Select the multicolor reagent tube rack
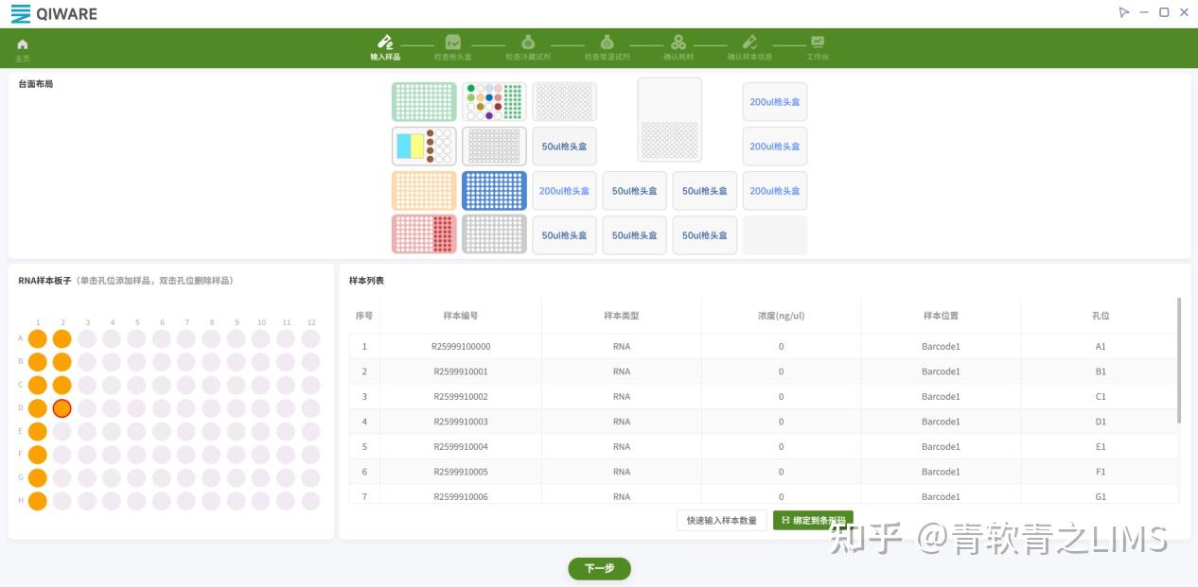Screen dimensions: 1198x587 coord(494,102)
